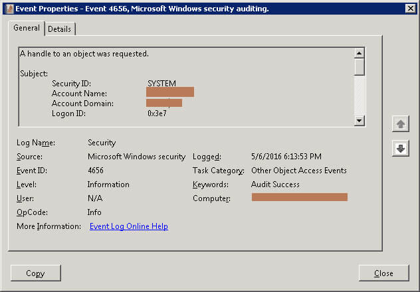Click the Account Domain label

click(82, 104)
